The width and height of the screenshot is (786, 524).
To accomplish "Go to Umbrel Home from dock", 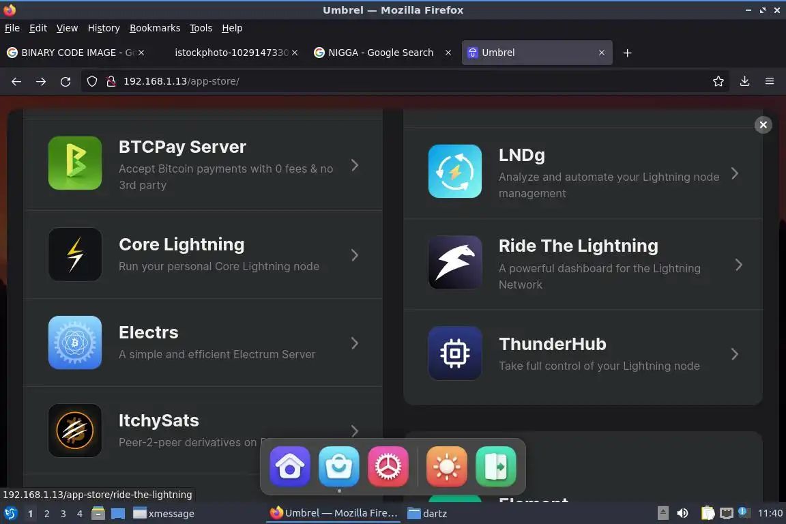I will point(290,466).
